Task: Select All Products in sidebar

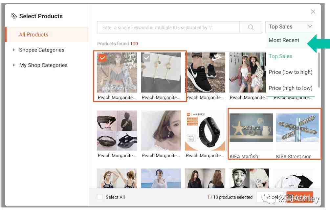Action: click(47, 35)
